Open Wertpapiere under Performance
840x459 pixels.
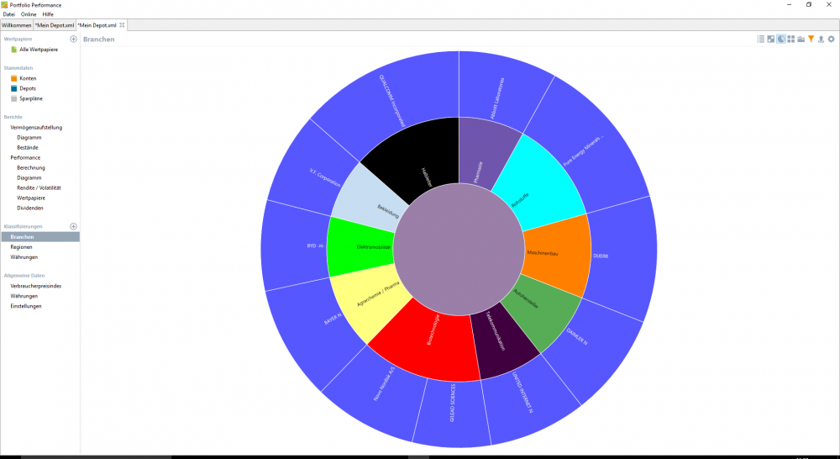31,198
